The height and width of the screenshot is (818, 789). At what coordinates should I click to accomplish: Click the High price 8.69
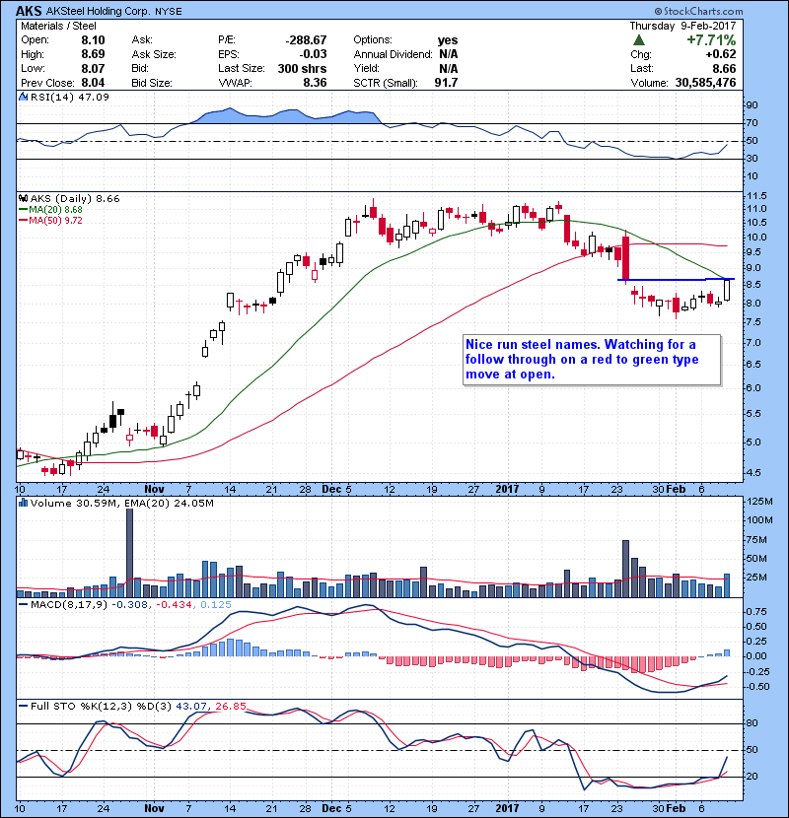(93, 54)
